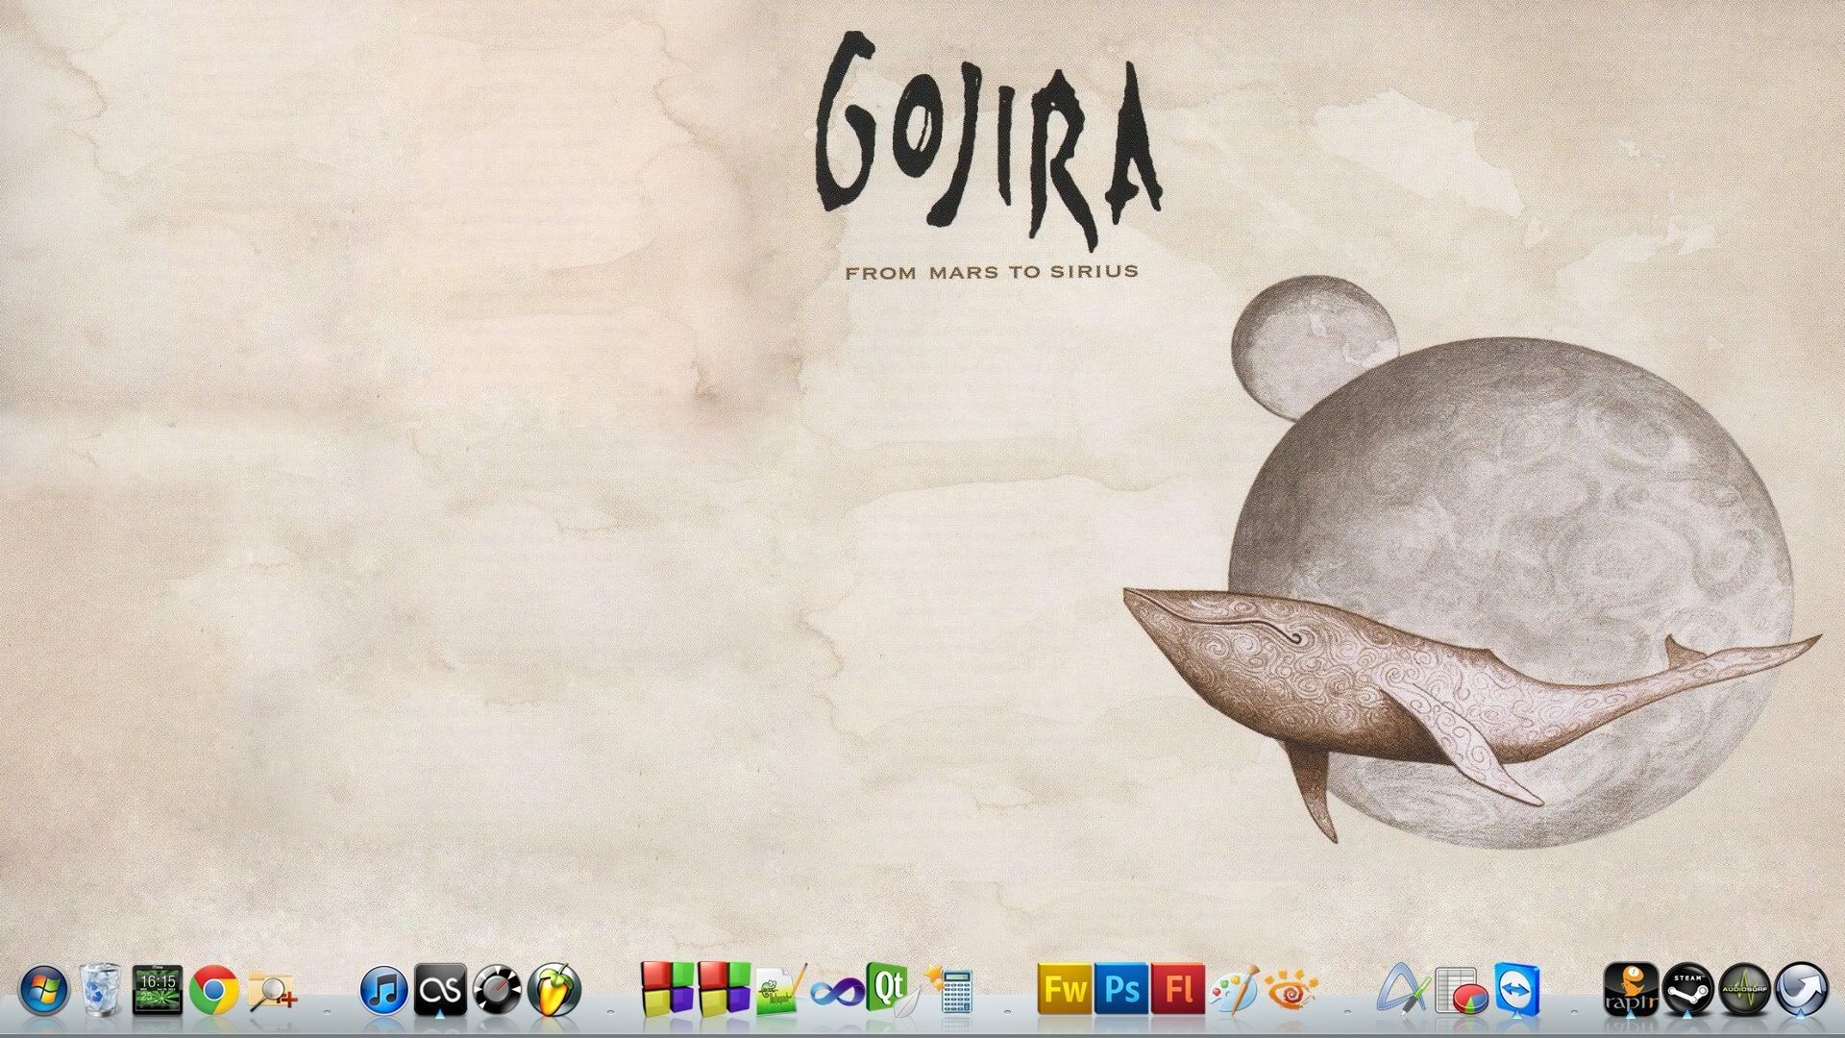Launch Steam from the dock
Screen dimensions: 1845x1038
point(1688,990)
